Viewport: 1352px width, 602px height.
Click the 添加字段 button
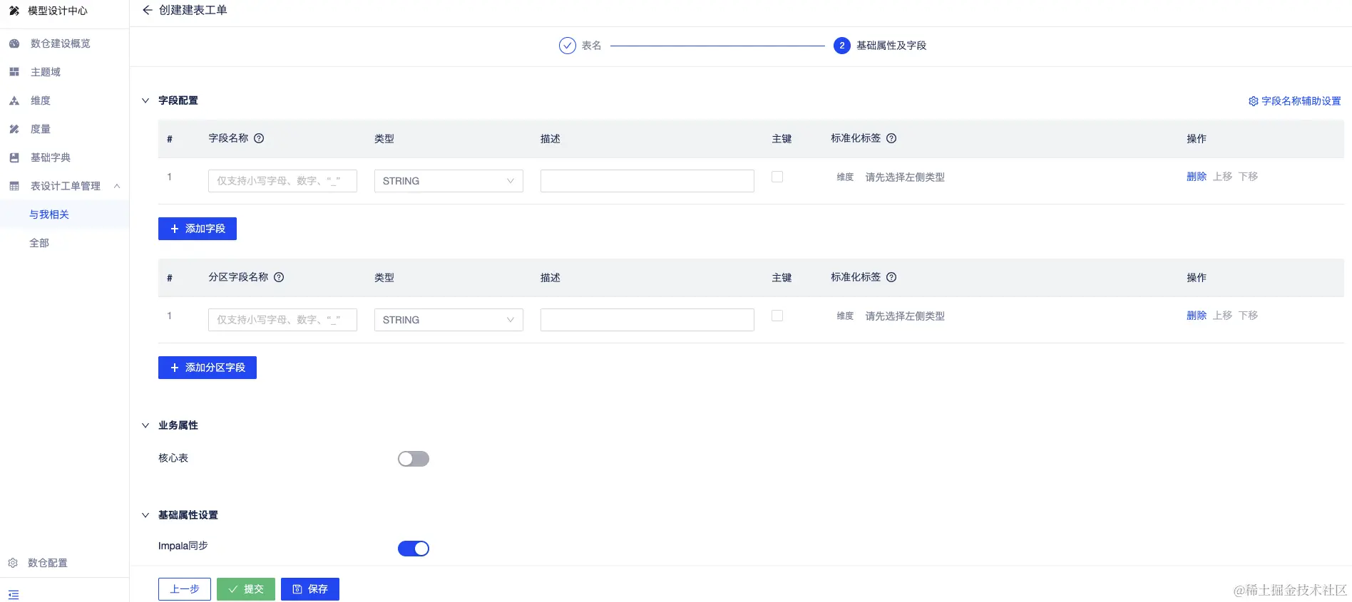click(198, 229)
